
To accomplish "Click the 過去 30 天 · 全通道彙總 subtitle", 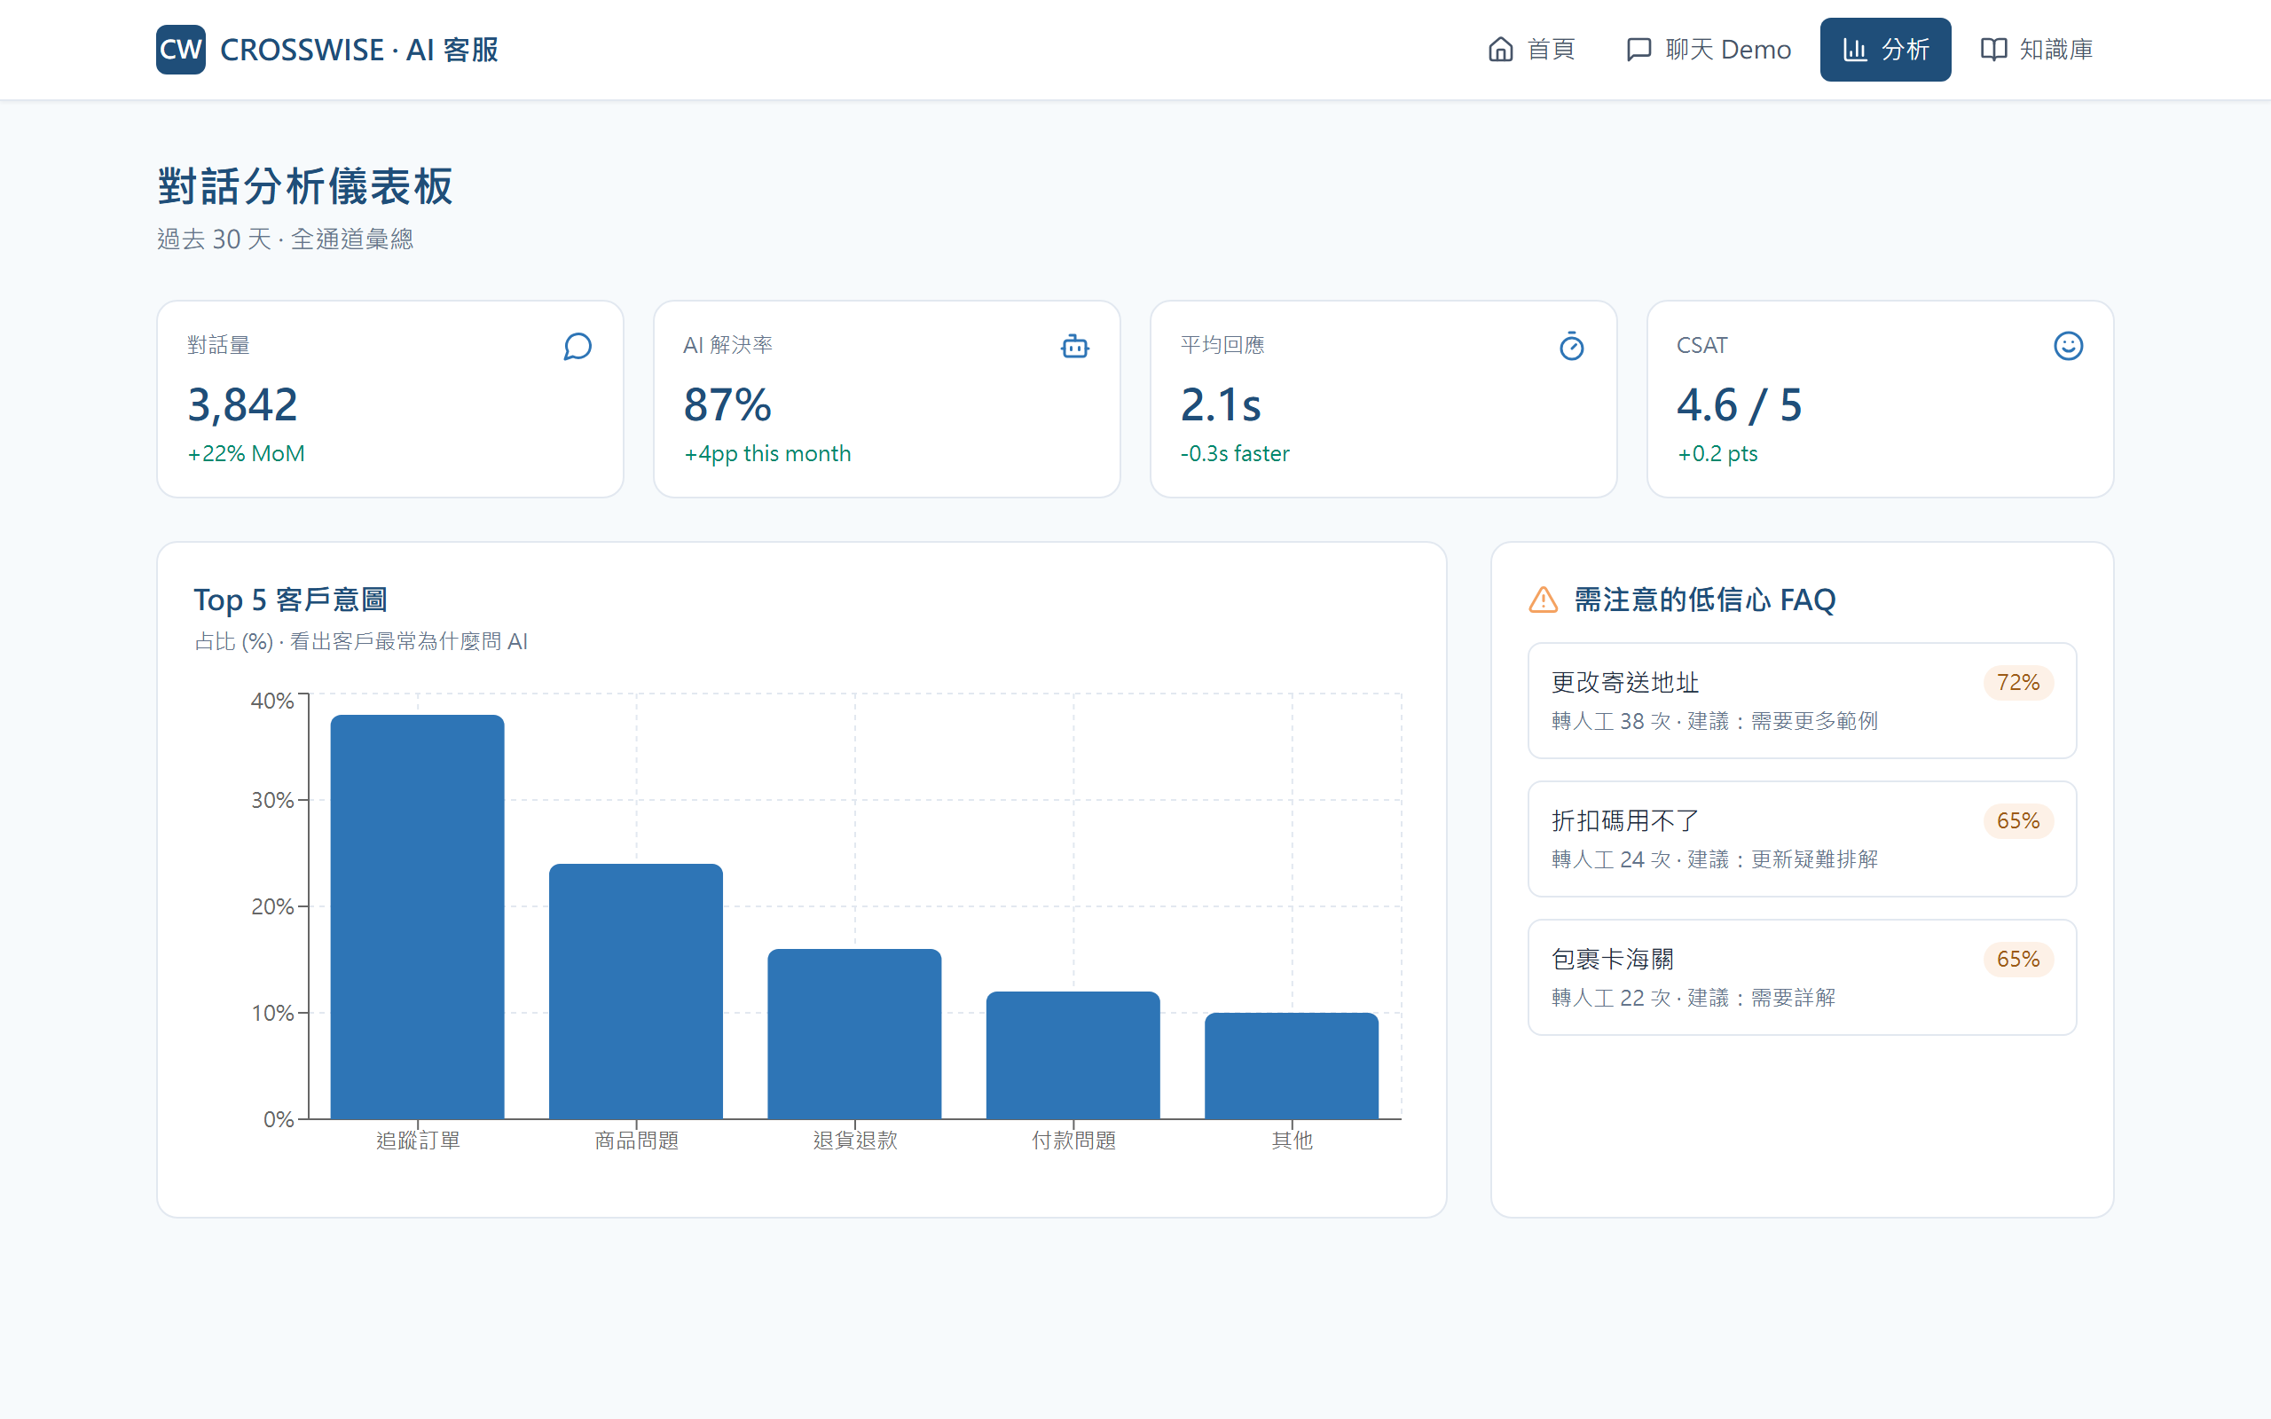I will click(x=286, y=239).
